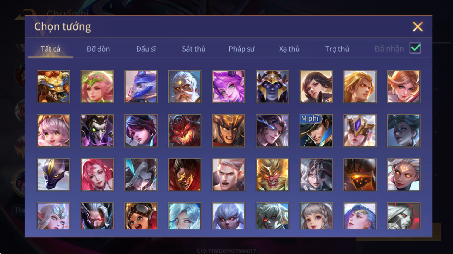The height and width of the screenshot is (254, 453).
Task: Toggle the 'Đã nhận' checkbox
Action: 415,48
